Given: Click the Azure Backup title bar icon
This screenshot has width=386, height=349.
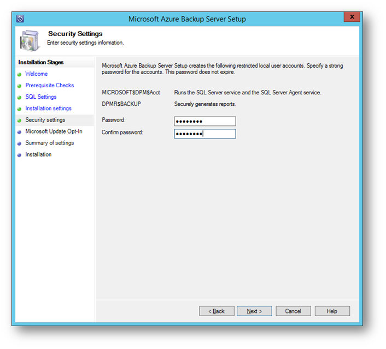Looking at the screenshot, I should (20, 19).
